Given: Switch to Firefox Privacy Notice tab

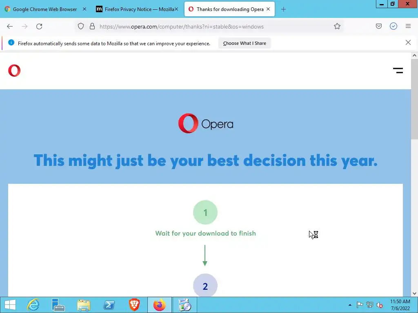Looking at the screenshot, I should coord(136,9).
